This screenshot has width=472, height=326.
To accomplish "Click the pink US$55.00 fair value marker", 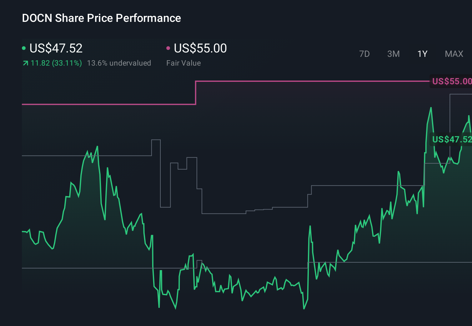I will (452, 81).
